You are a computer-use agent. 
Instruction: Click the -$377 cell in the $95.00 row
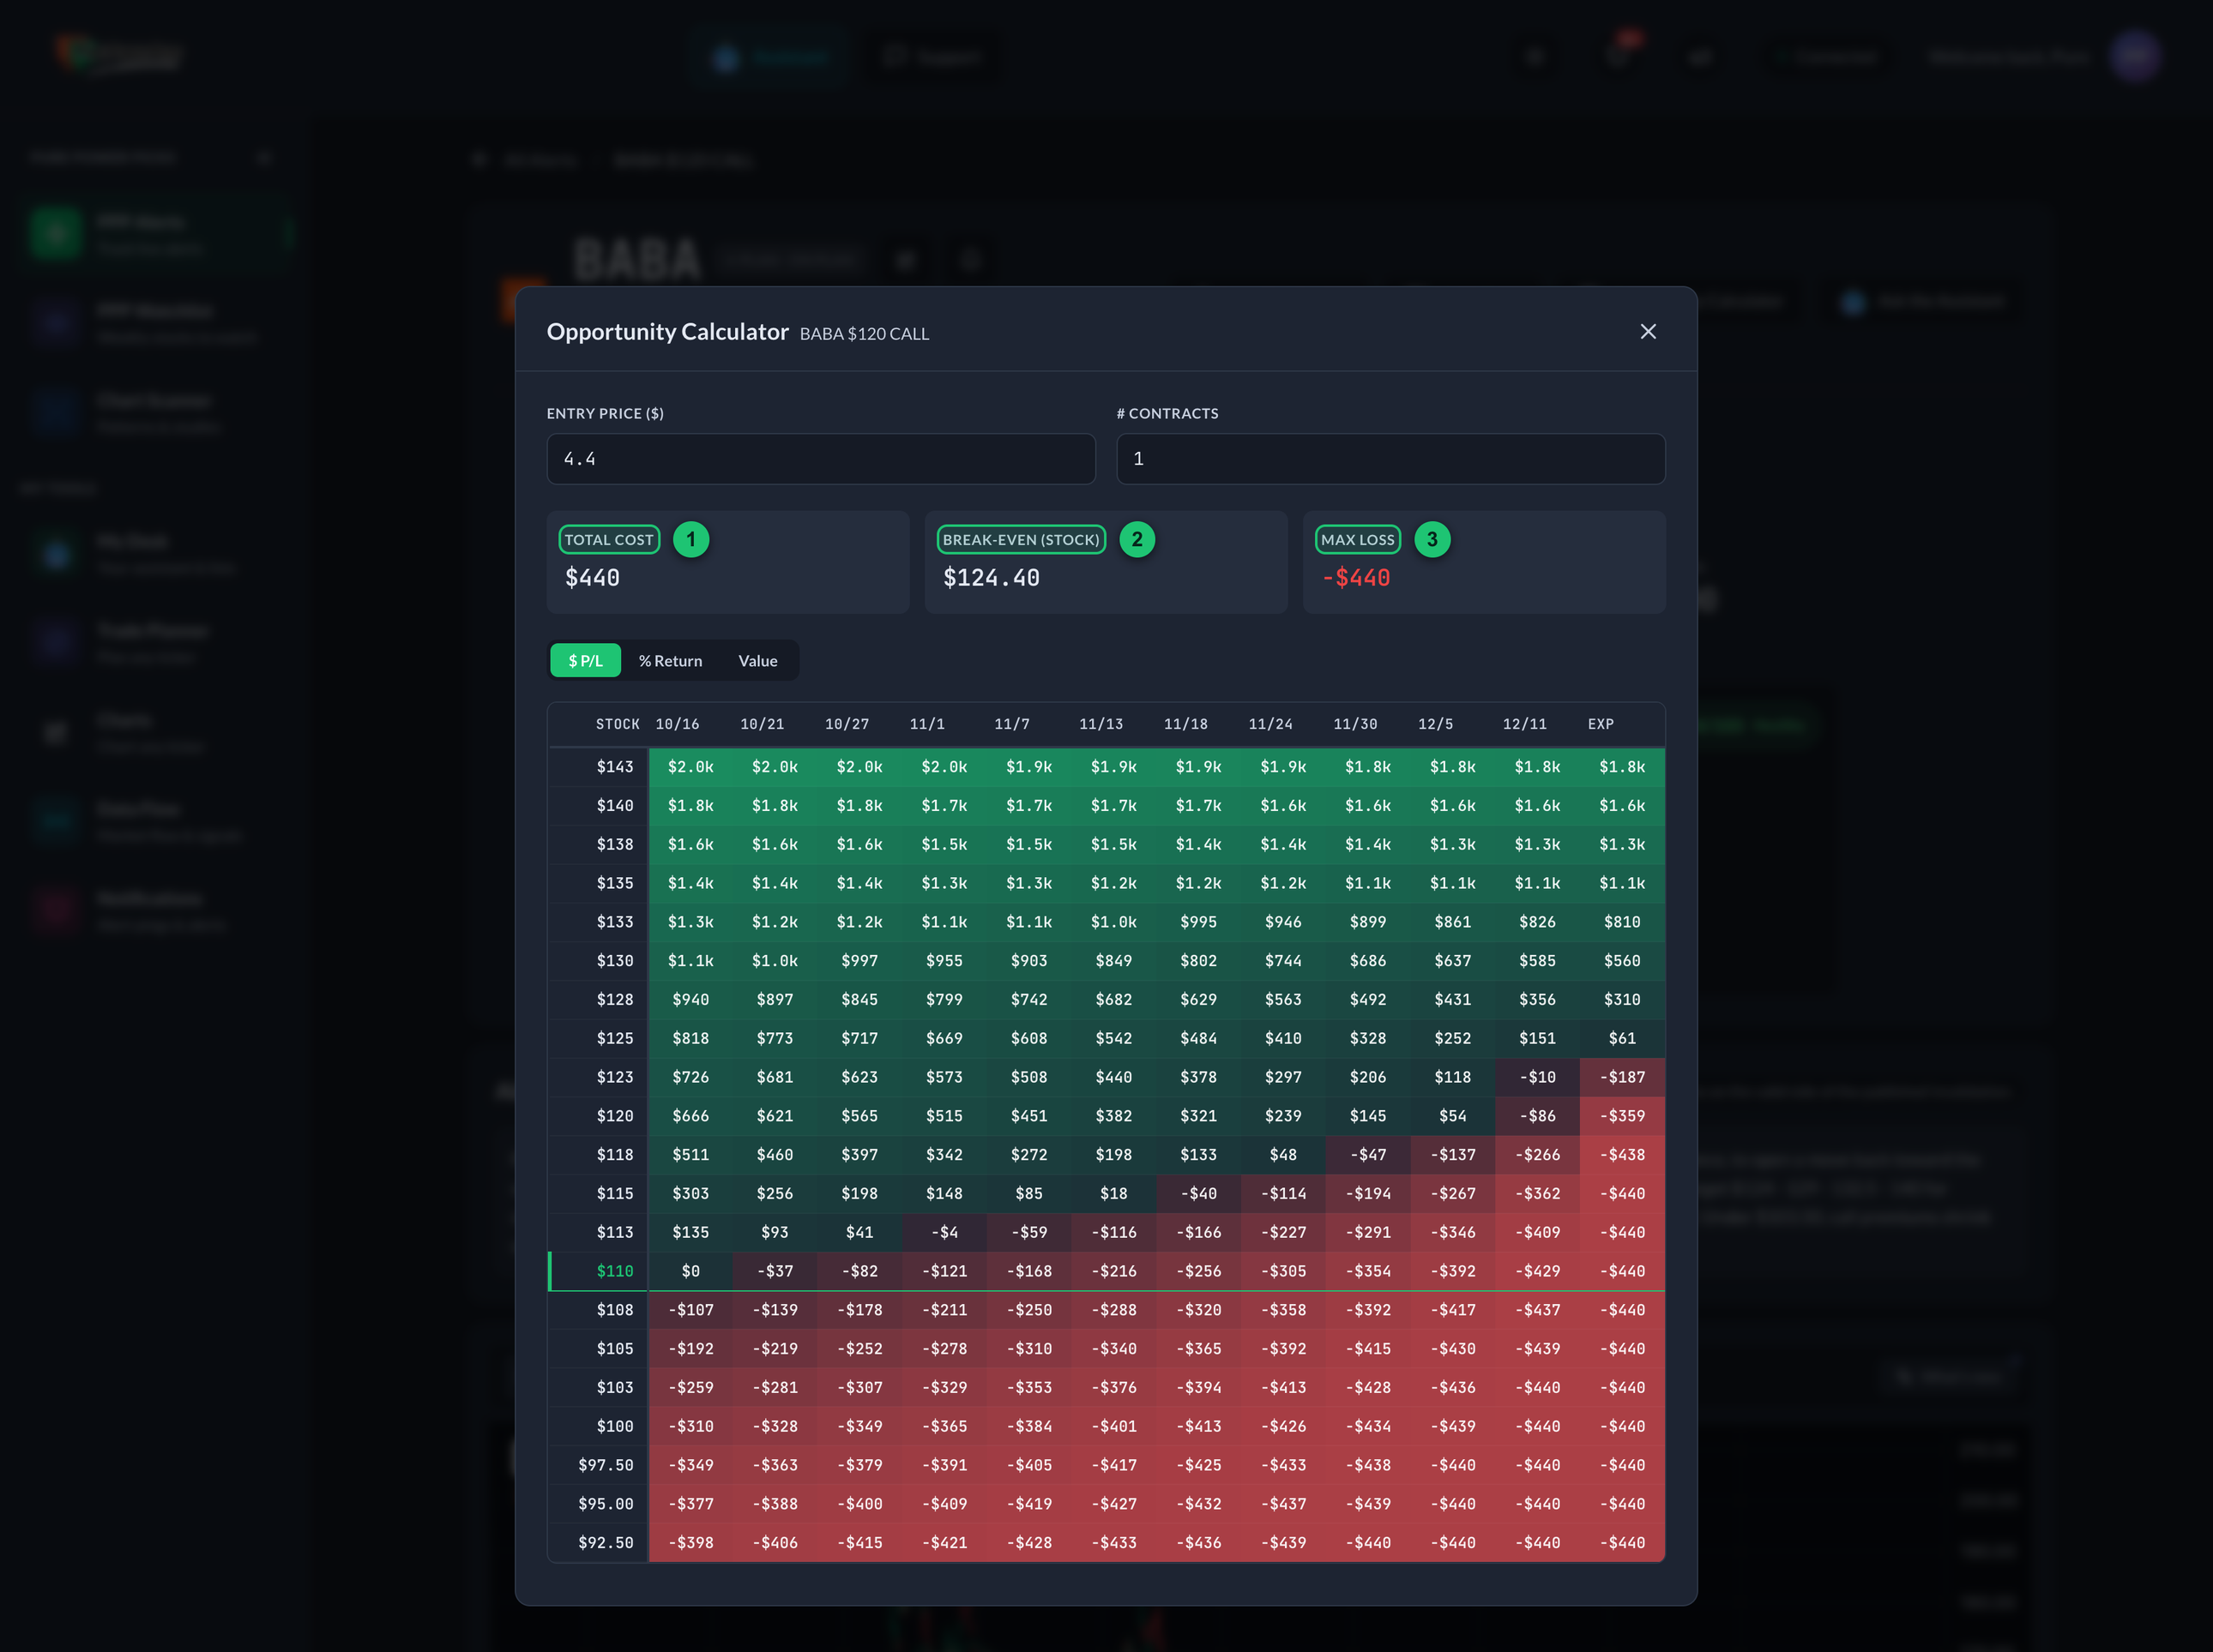pos(690,1504)
